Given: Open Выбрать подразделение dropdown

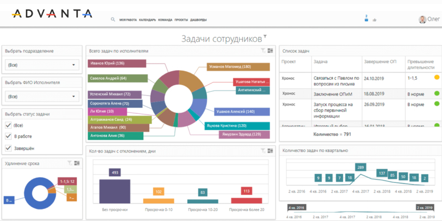Looking at the screenshot, I should click(42, 65).
